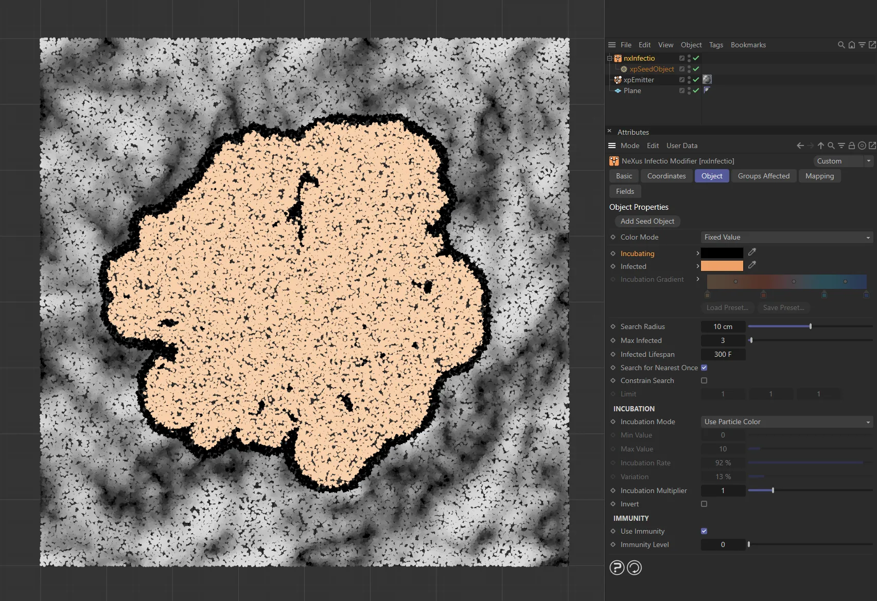This screenshot has width=877, height=601.
Task: Click the xpEmitter material thumbnail
Action: point(707,80)
